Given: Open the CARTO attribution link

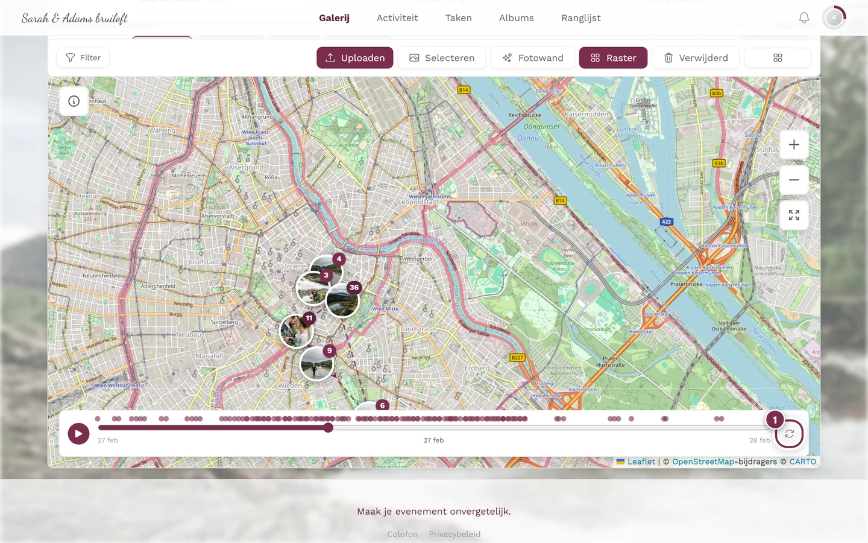Looking at the screenshot, I should [x=803, y=462].
